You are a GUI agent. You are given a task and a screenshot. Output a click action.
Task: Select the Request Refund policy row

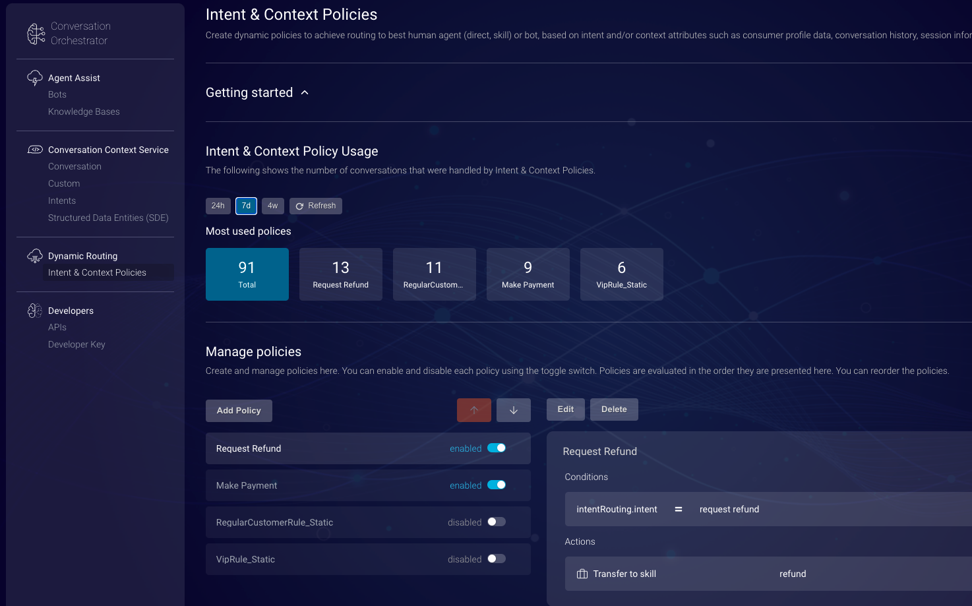(x=368, y=448)
